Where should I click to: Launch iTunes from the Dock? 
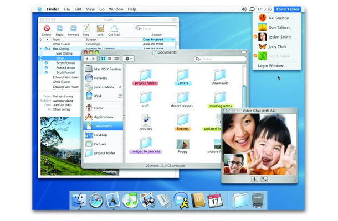coord(130,199)
